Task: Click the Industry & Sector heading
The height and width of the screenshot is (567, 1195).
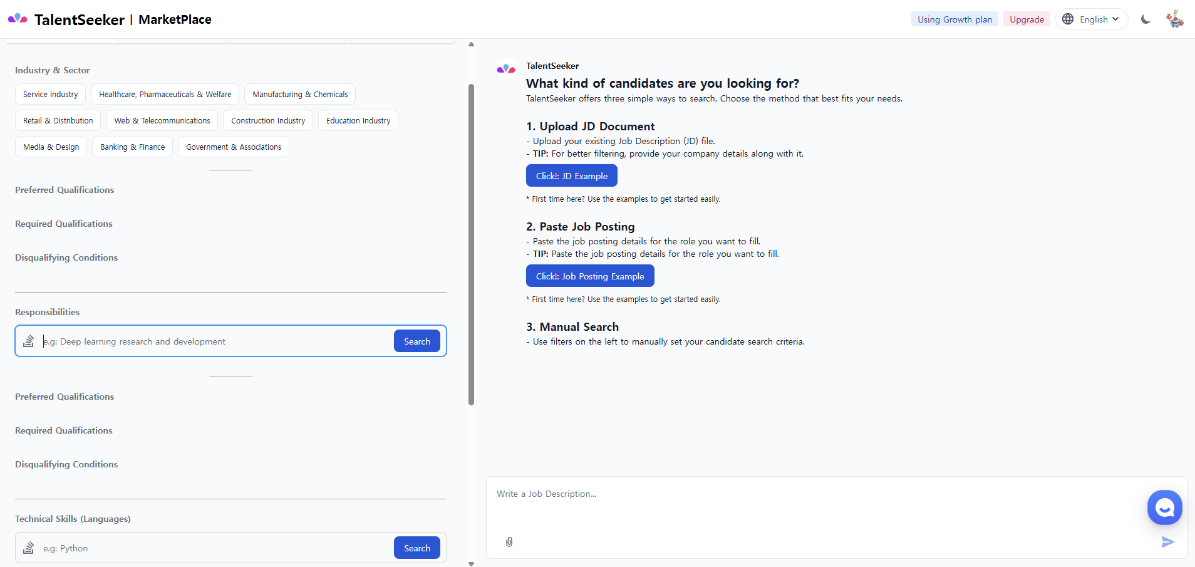Action: tap(53, 70)
